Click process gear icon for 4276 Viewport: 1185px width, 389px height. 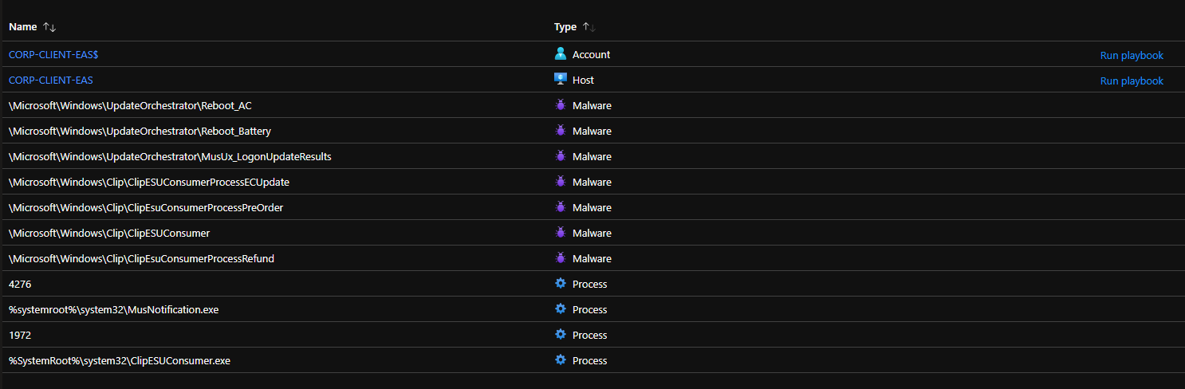561,284
